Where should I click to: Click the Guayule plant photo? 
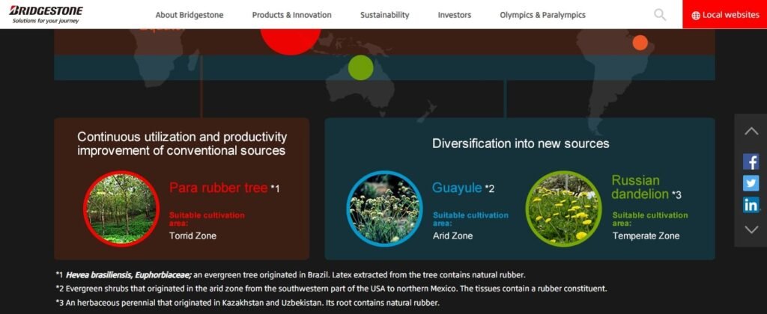click(384, 209)
